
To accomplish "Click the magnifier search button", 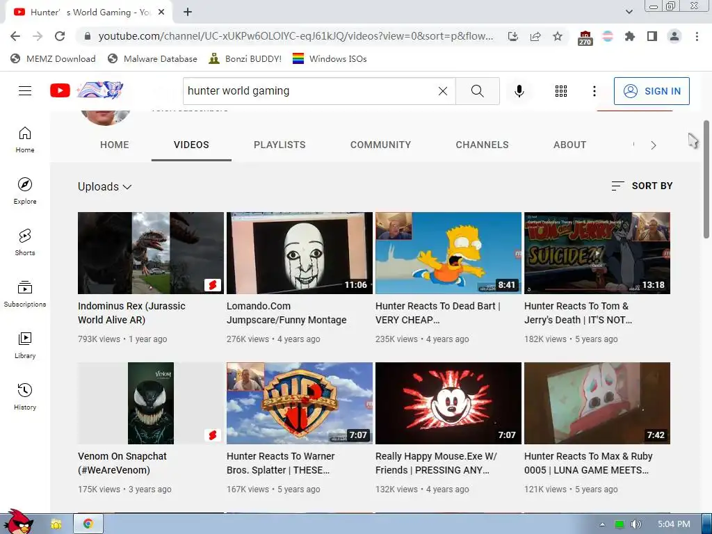I will tap(478, 91).
